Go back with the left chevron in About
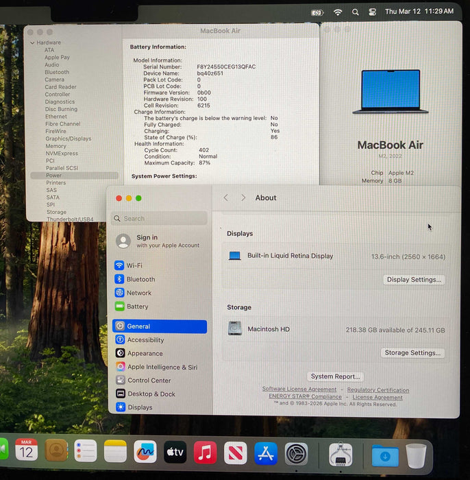 pyautogui.click(x=225, y=197)
